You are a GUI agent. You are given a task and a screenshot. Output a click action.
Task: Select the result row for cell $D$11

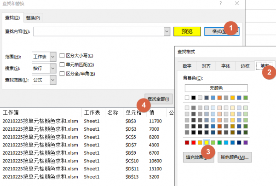[x=87, y=169]
